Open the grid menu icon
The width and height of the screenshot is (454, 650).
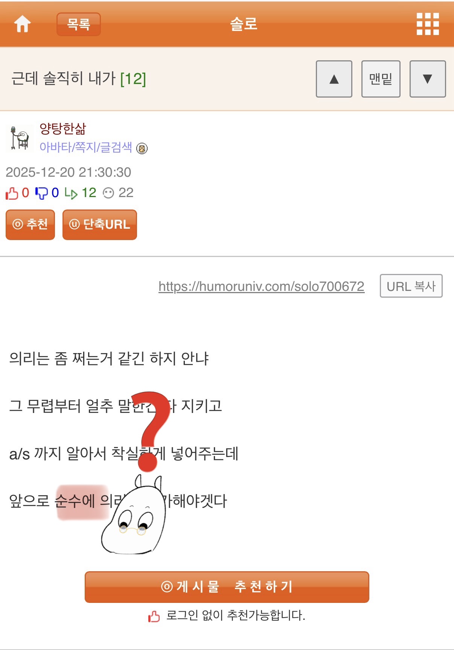428,24
